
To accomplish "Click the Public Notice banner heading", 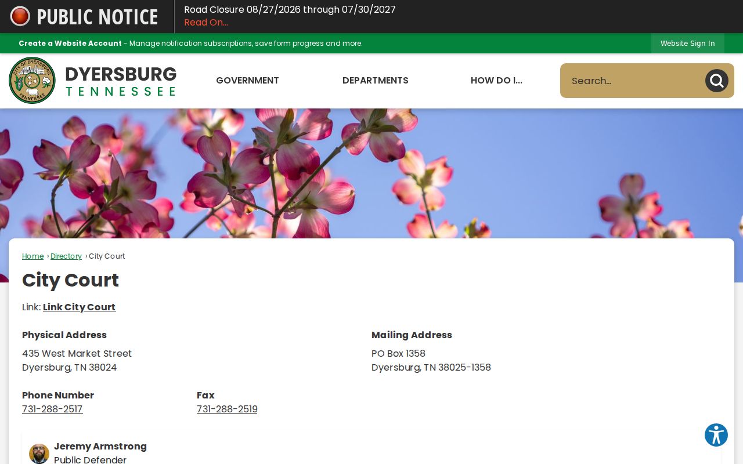I will pyautogui.click(x=97, y=17).
